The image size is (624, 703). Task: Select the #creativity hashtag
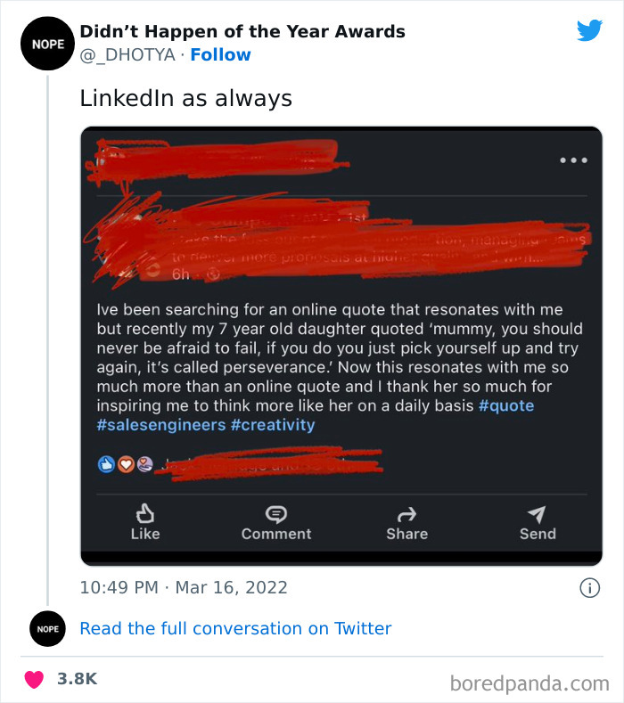tap(273, 425)
